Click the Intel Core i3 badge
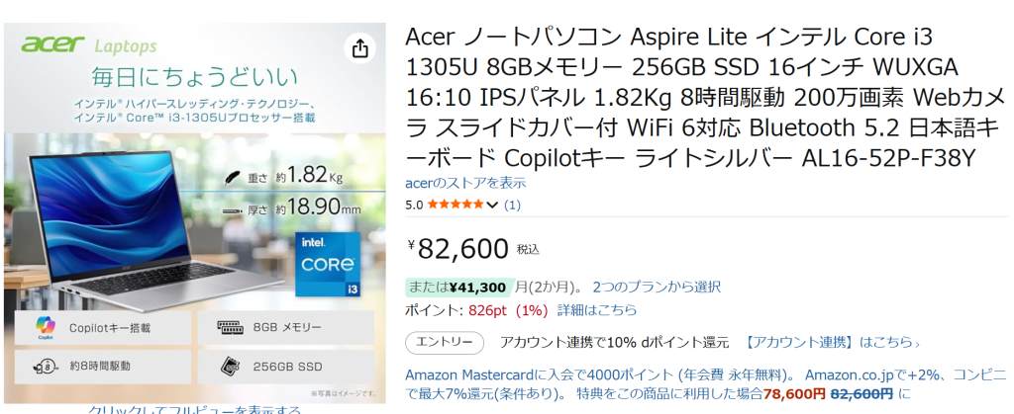 pos(326,266)
